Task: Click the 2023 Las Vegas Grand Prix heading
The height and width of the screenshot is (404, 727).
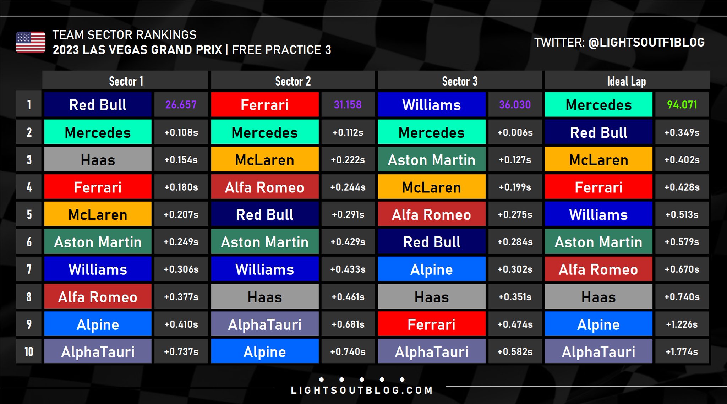Action: coord(137,50)
